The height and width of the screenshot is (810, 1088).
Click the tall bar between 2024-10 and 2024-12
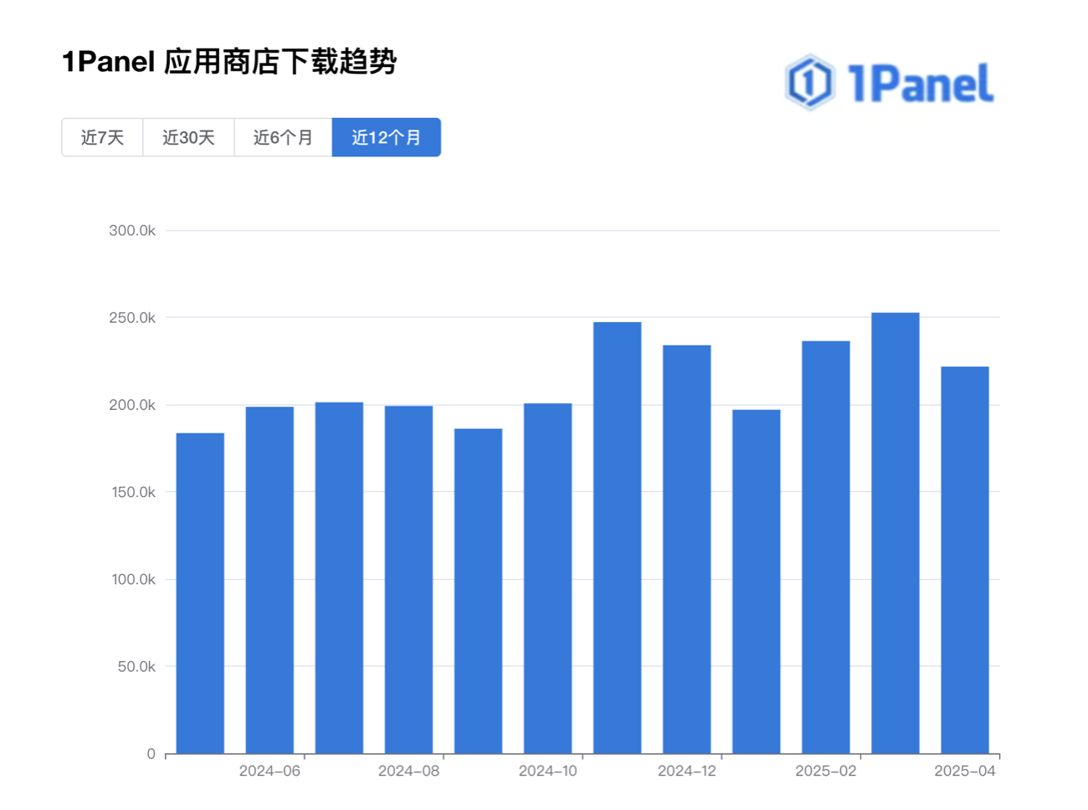coord(617,538)
